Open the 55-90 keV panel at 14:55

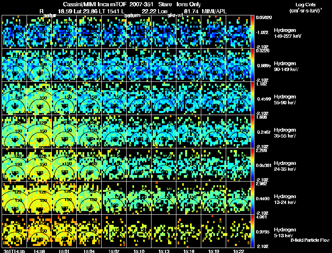14,98
